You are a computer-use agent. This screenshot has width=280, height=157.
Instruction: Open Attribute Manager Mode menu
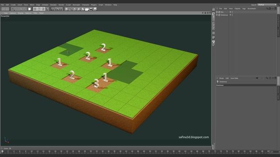coord(221,78)
